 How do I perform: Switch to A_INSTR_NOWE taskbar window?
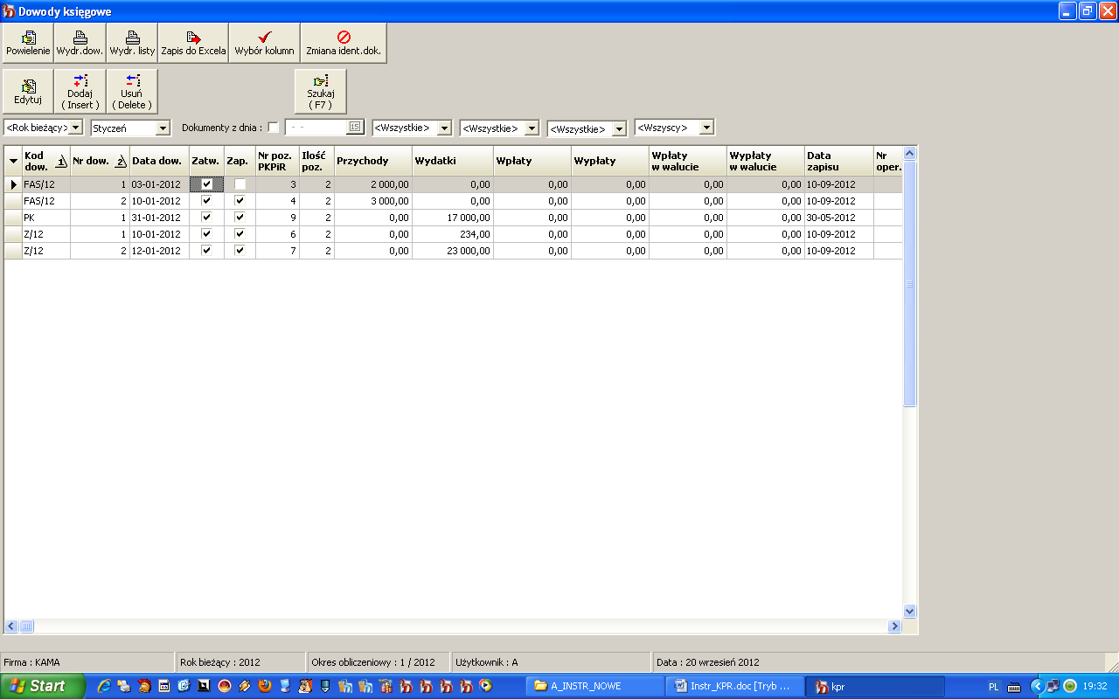595,687
